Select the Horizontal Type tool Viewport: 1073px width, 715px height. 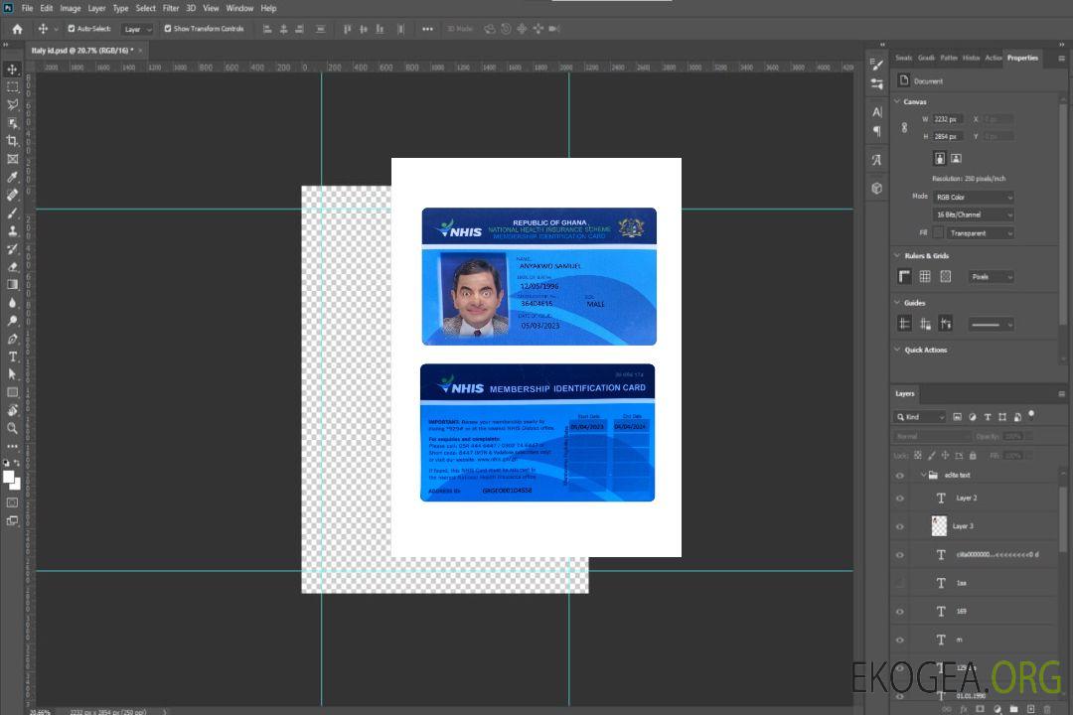[x=12, y=357]
